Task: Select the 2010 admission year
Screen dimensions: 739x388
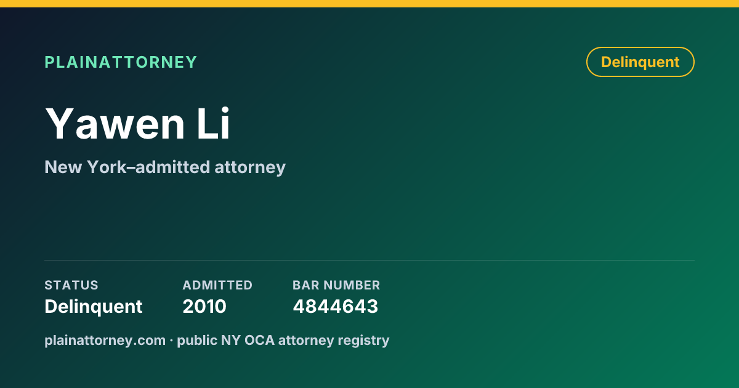Action: [204, 306]
